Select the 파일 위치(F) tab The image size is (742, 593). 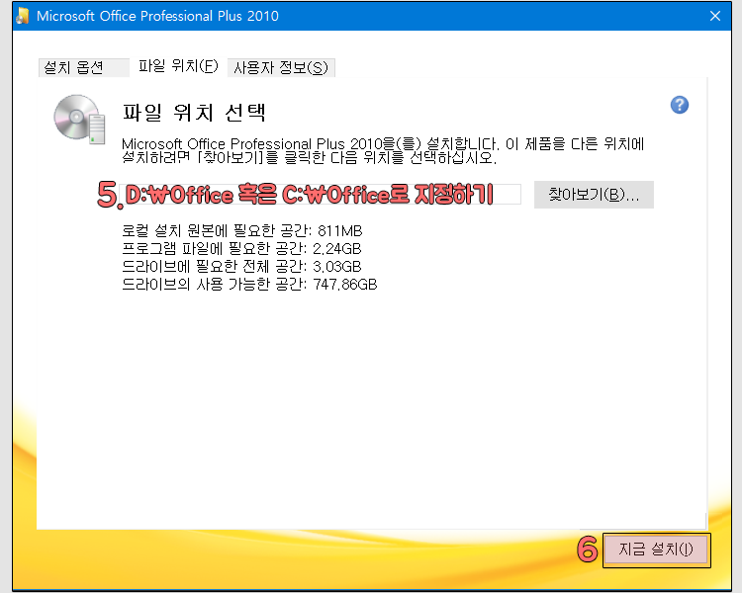coord(178,66)
